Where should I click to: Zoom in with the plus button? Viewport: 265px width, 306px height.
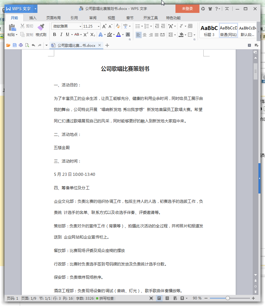pyautogui.click(x=253, y=298)
